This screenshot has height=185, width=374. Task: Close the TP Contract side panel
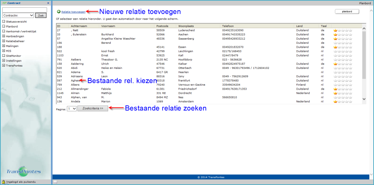[x=48, y=3]
